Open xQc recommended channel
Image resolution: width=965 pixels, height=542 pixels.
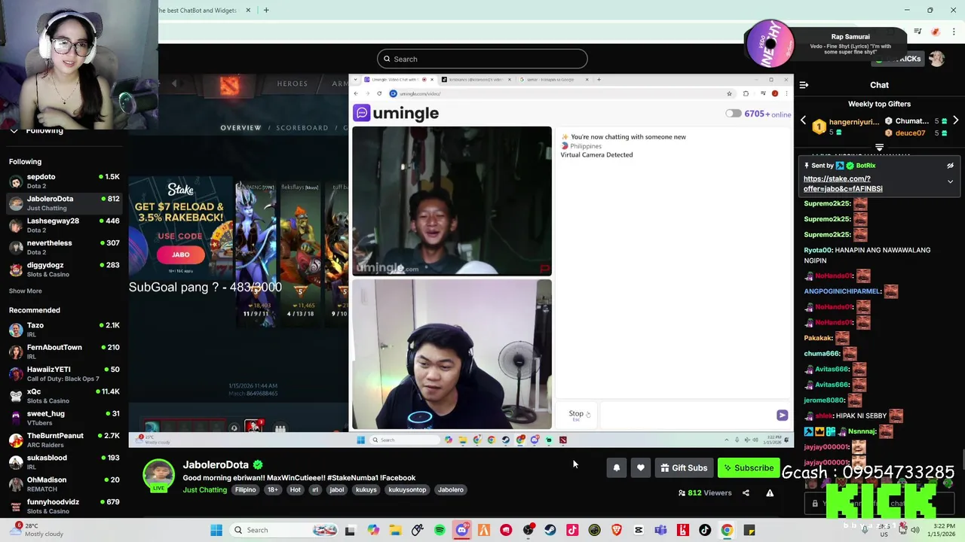tap(64, 396)
